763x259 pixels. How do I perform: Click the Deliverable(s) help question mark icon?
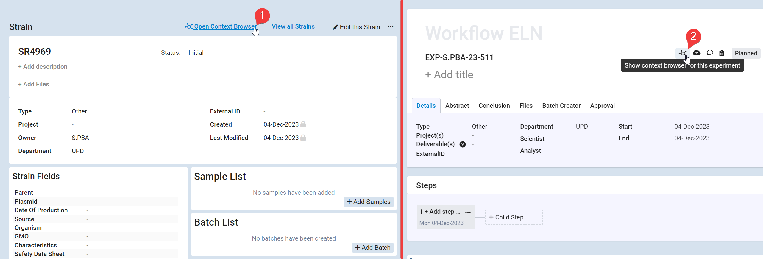[x=462, y=144]
